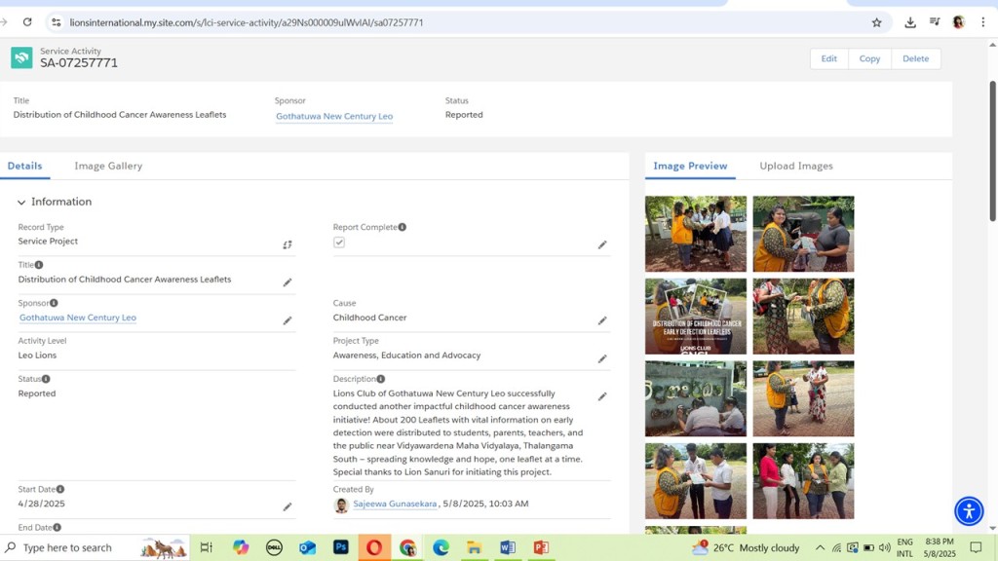Open thumbnail with Distribution of Childhood Cancer poster

coord(696,317)
